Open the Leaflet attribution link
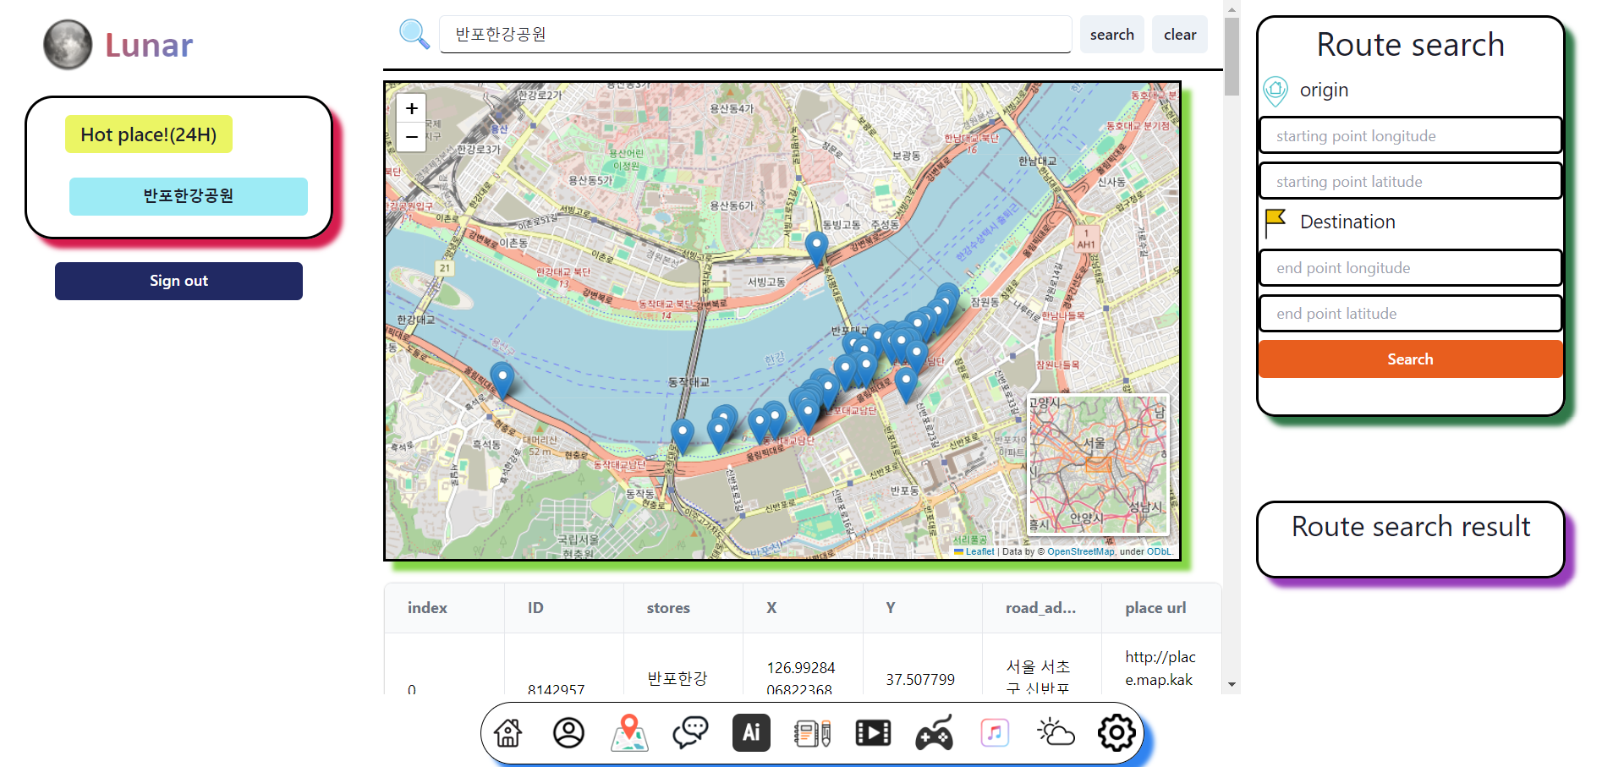This screenshot has width=1624, height=767. pyautogui.click(x=979, y=551)
